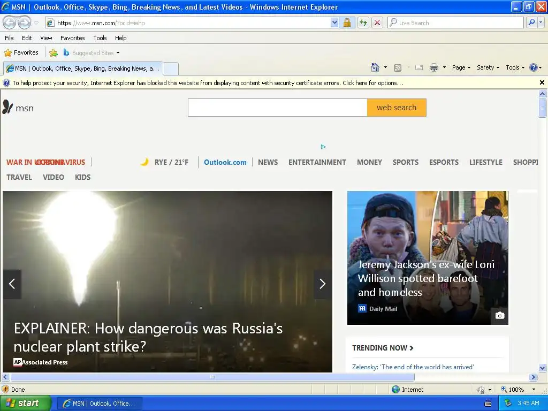Click the web search button
This screenshot has width=548, height=411.
pos(397,108)
